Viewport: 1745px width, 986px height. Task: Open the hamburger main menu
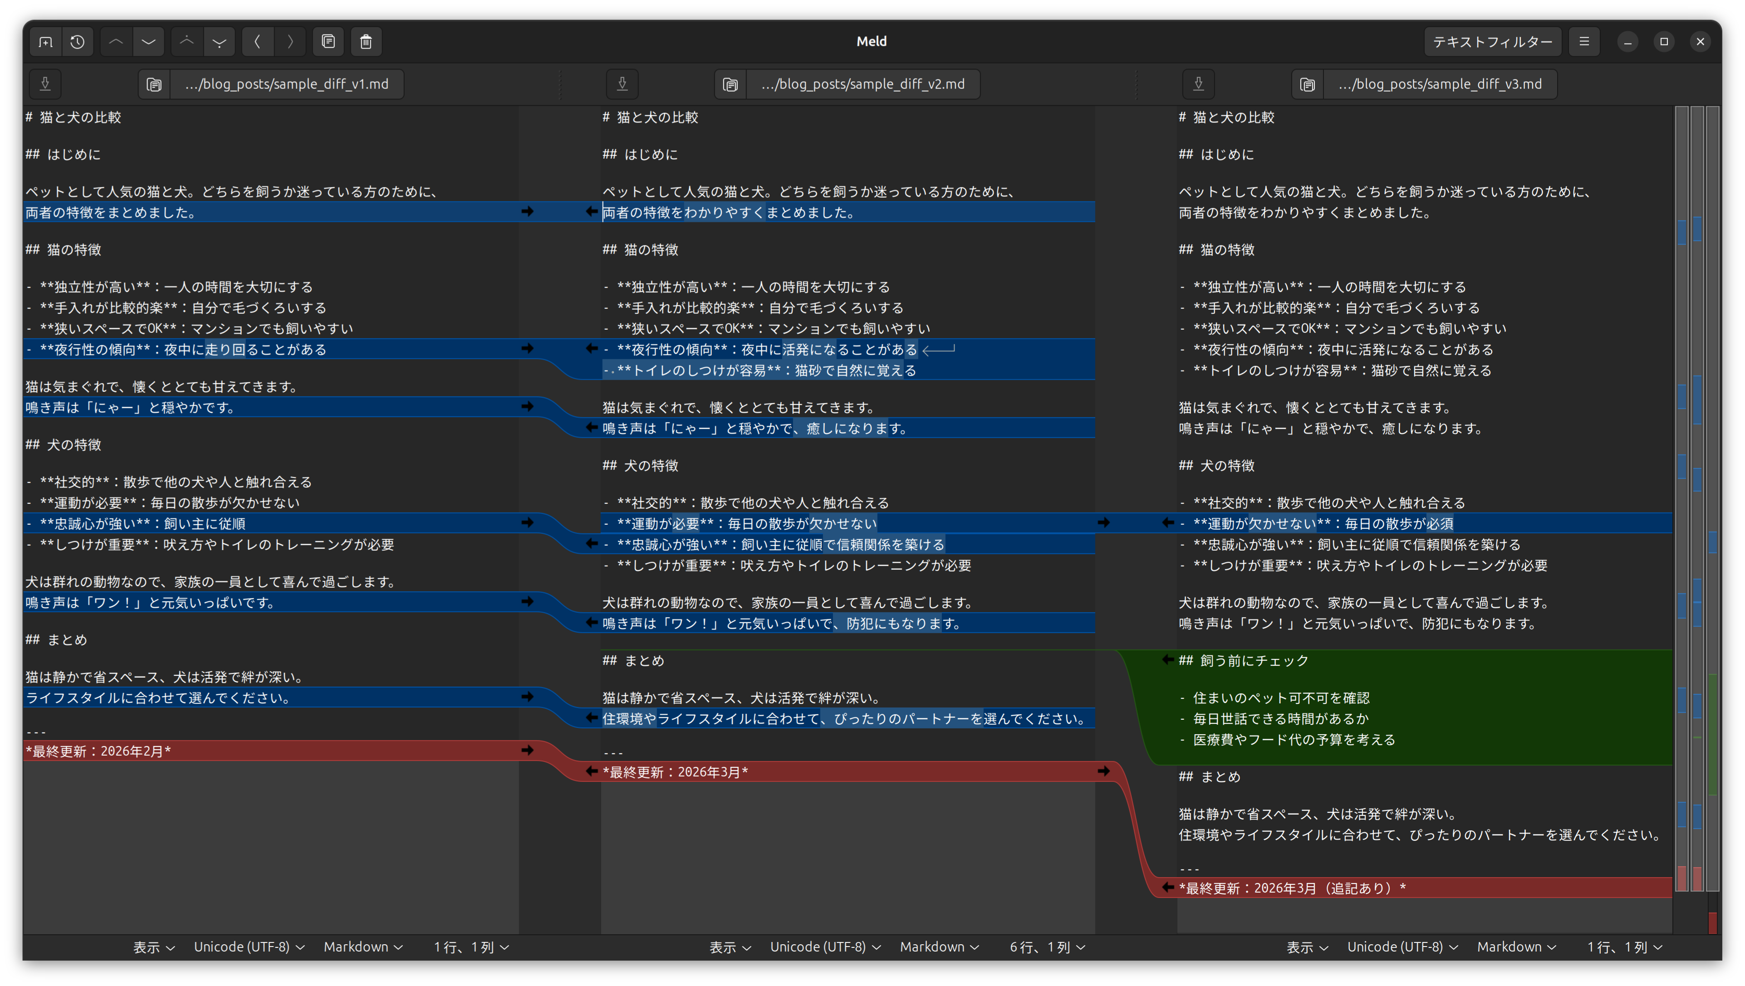point(1584,42)
